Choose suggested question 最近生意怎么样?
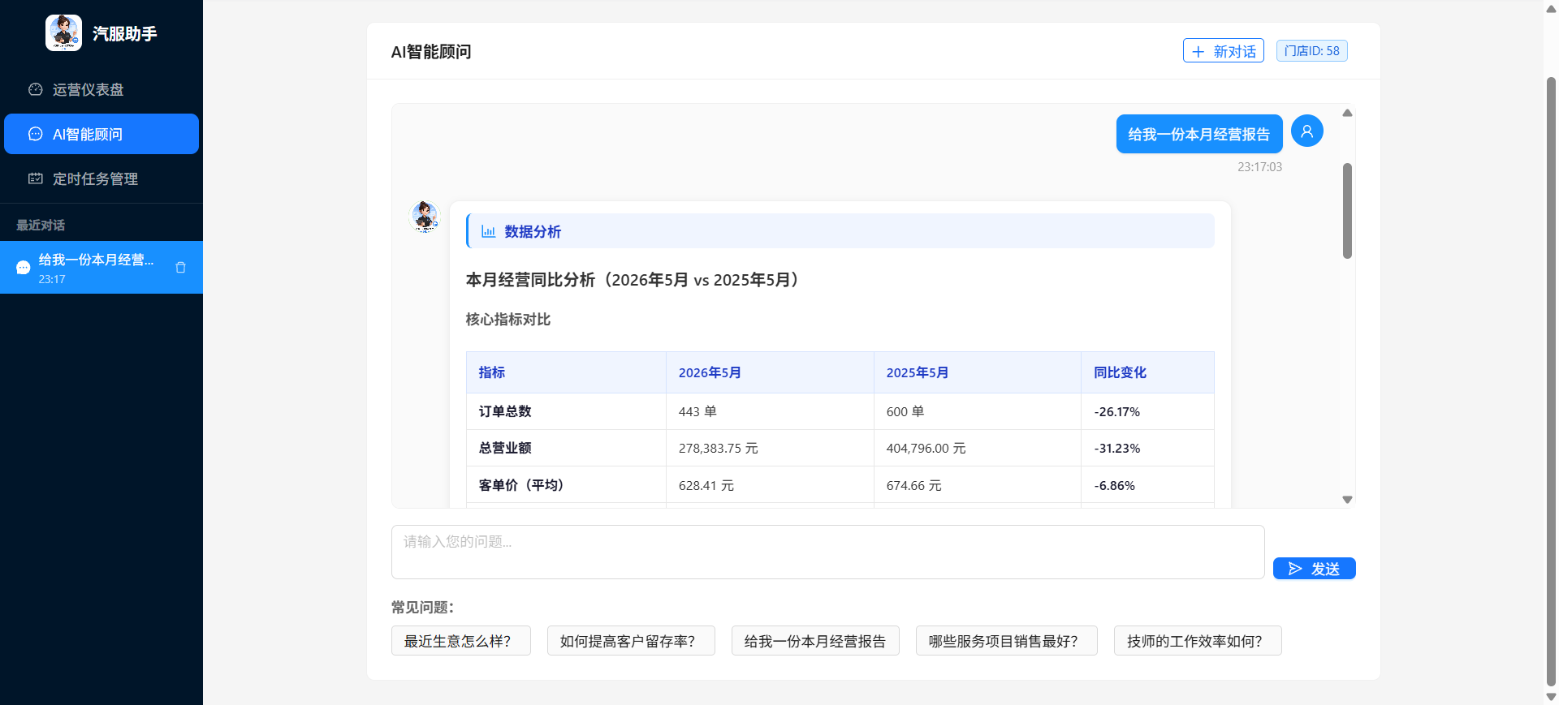Screen dimensions: 1559x705 pos(460,641)
